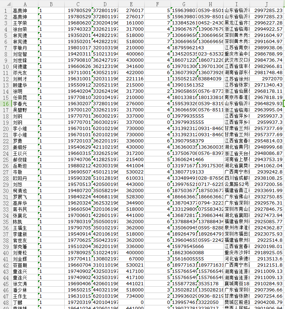Viewport: 285px width, 309px height.
Task: Click cell with name 何德建
Action: point(25,66)
